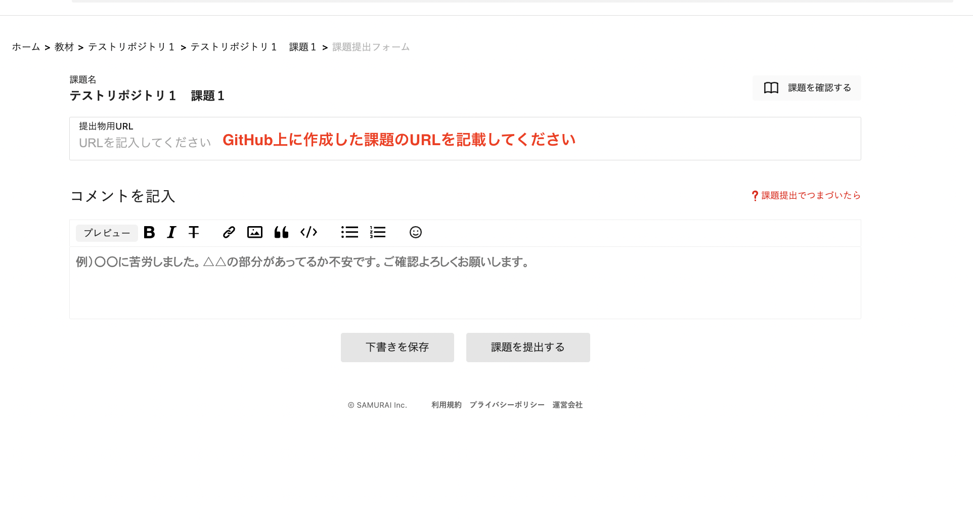Click the 課題を確認する button
The width and height of the screenshot is (973, 519).
pyautogui.click(x=807, y=88)
